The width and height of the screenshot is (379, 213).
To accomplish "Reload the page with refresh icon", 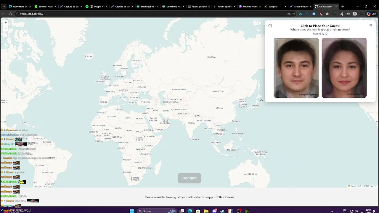I will 10,14.
